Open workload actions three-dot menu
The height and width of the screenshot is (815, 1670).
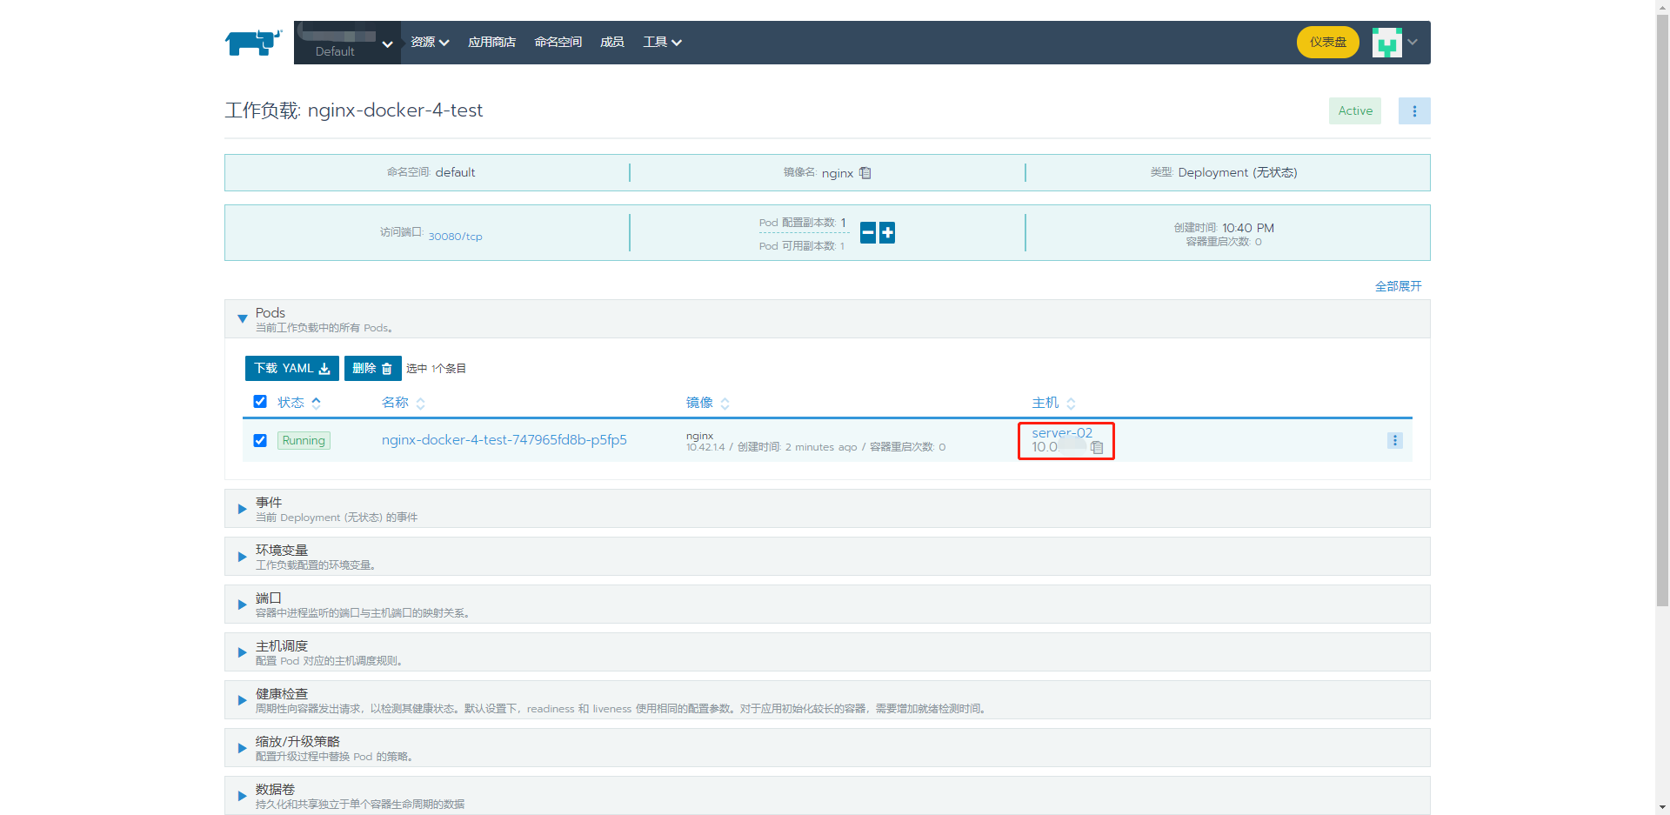[1414, 110]
